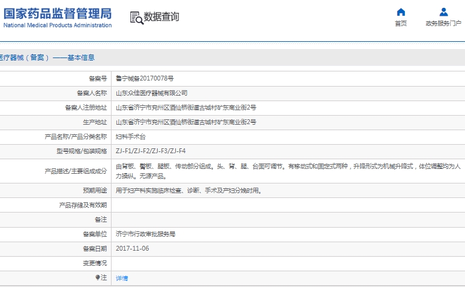Open the 详情 details link

coord(122,278)
